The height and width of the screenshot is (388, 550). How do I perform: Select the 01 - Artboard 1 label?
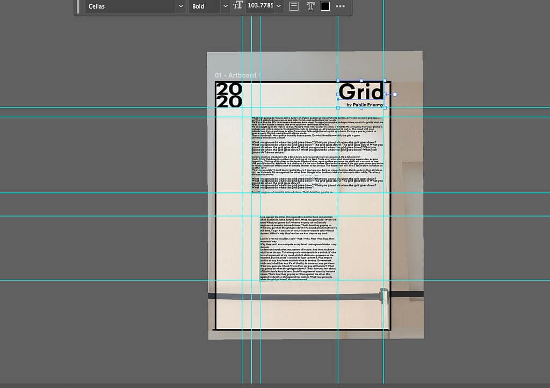(237, 75)
